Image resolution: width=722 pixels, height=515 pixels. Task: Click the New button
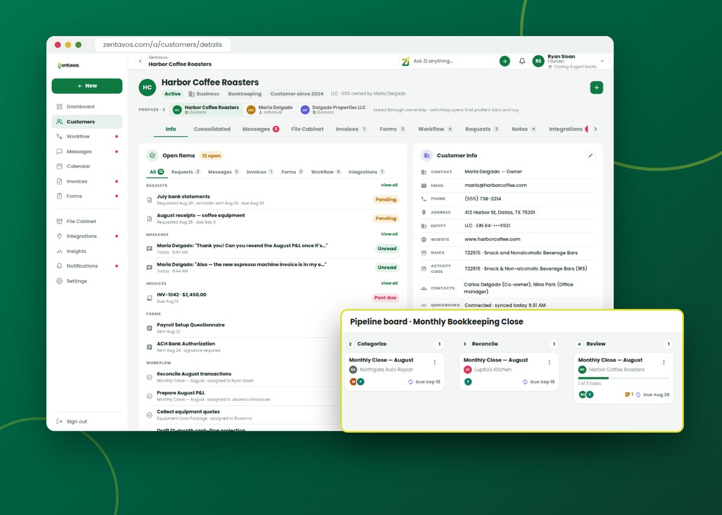87,86
